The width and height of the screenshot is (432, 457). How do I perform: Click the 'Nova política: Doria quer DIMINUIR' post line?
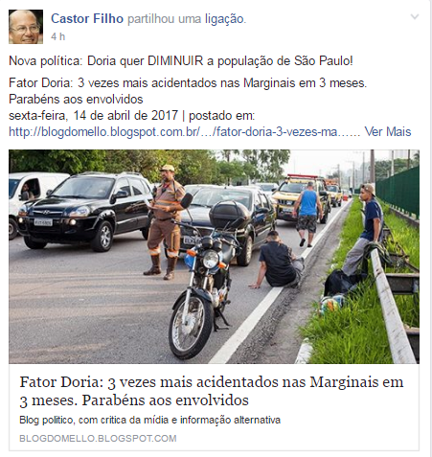click(181, 60)
